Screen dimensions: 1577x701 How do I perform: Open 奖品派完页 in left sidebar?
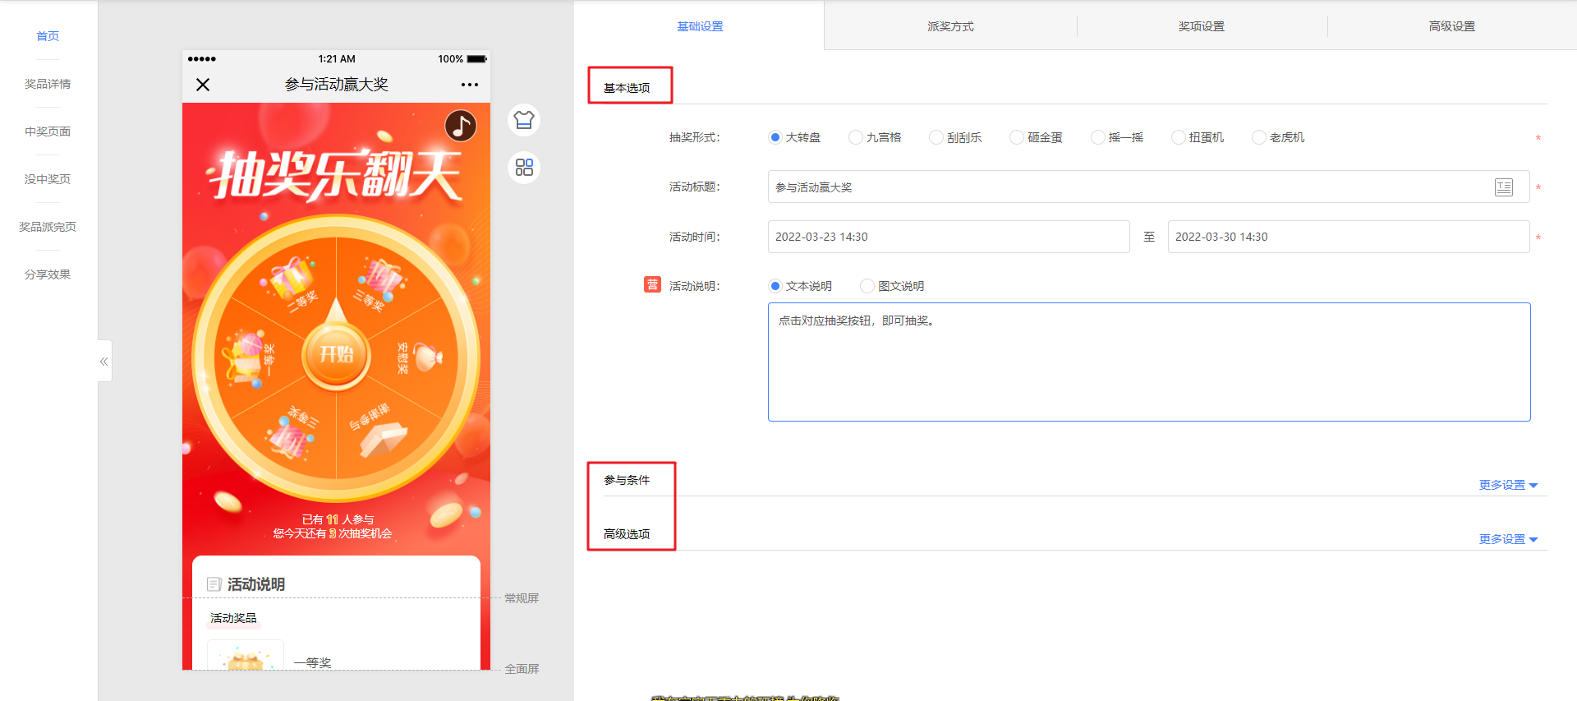pyautogui.click(x=48, y=227)
